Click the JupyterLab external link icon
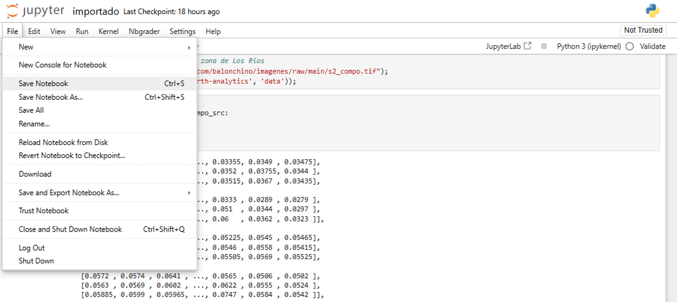 click(528, 46)
